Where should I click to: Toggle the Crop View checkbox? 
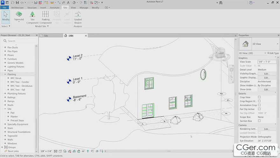coord(259,97)
